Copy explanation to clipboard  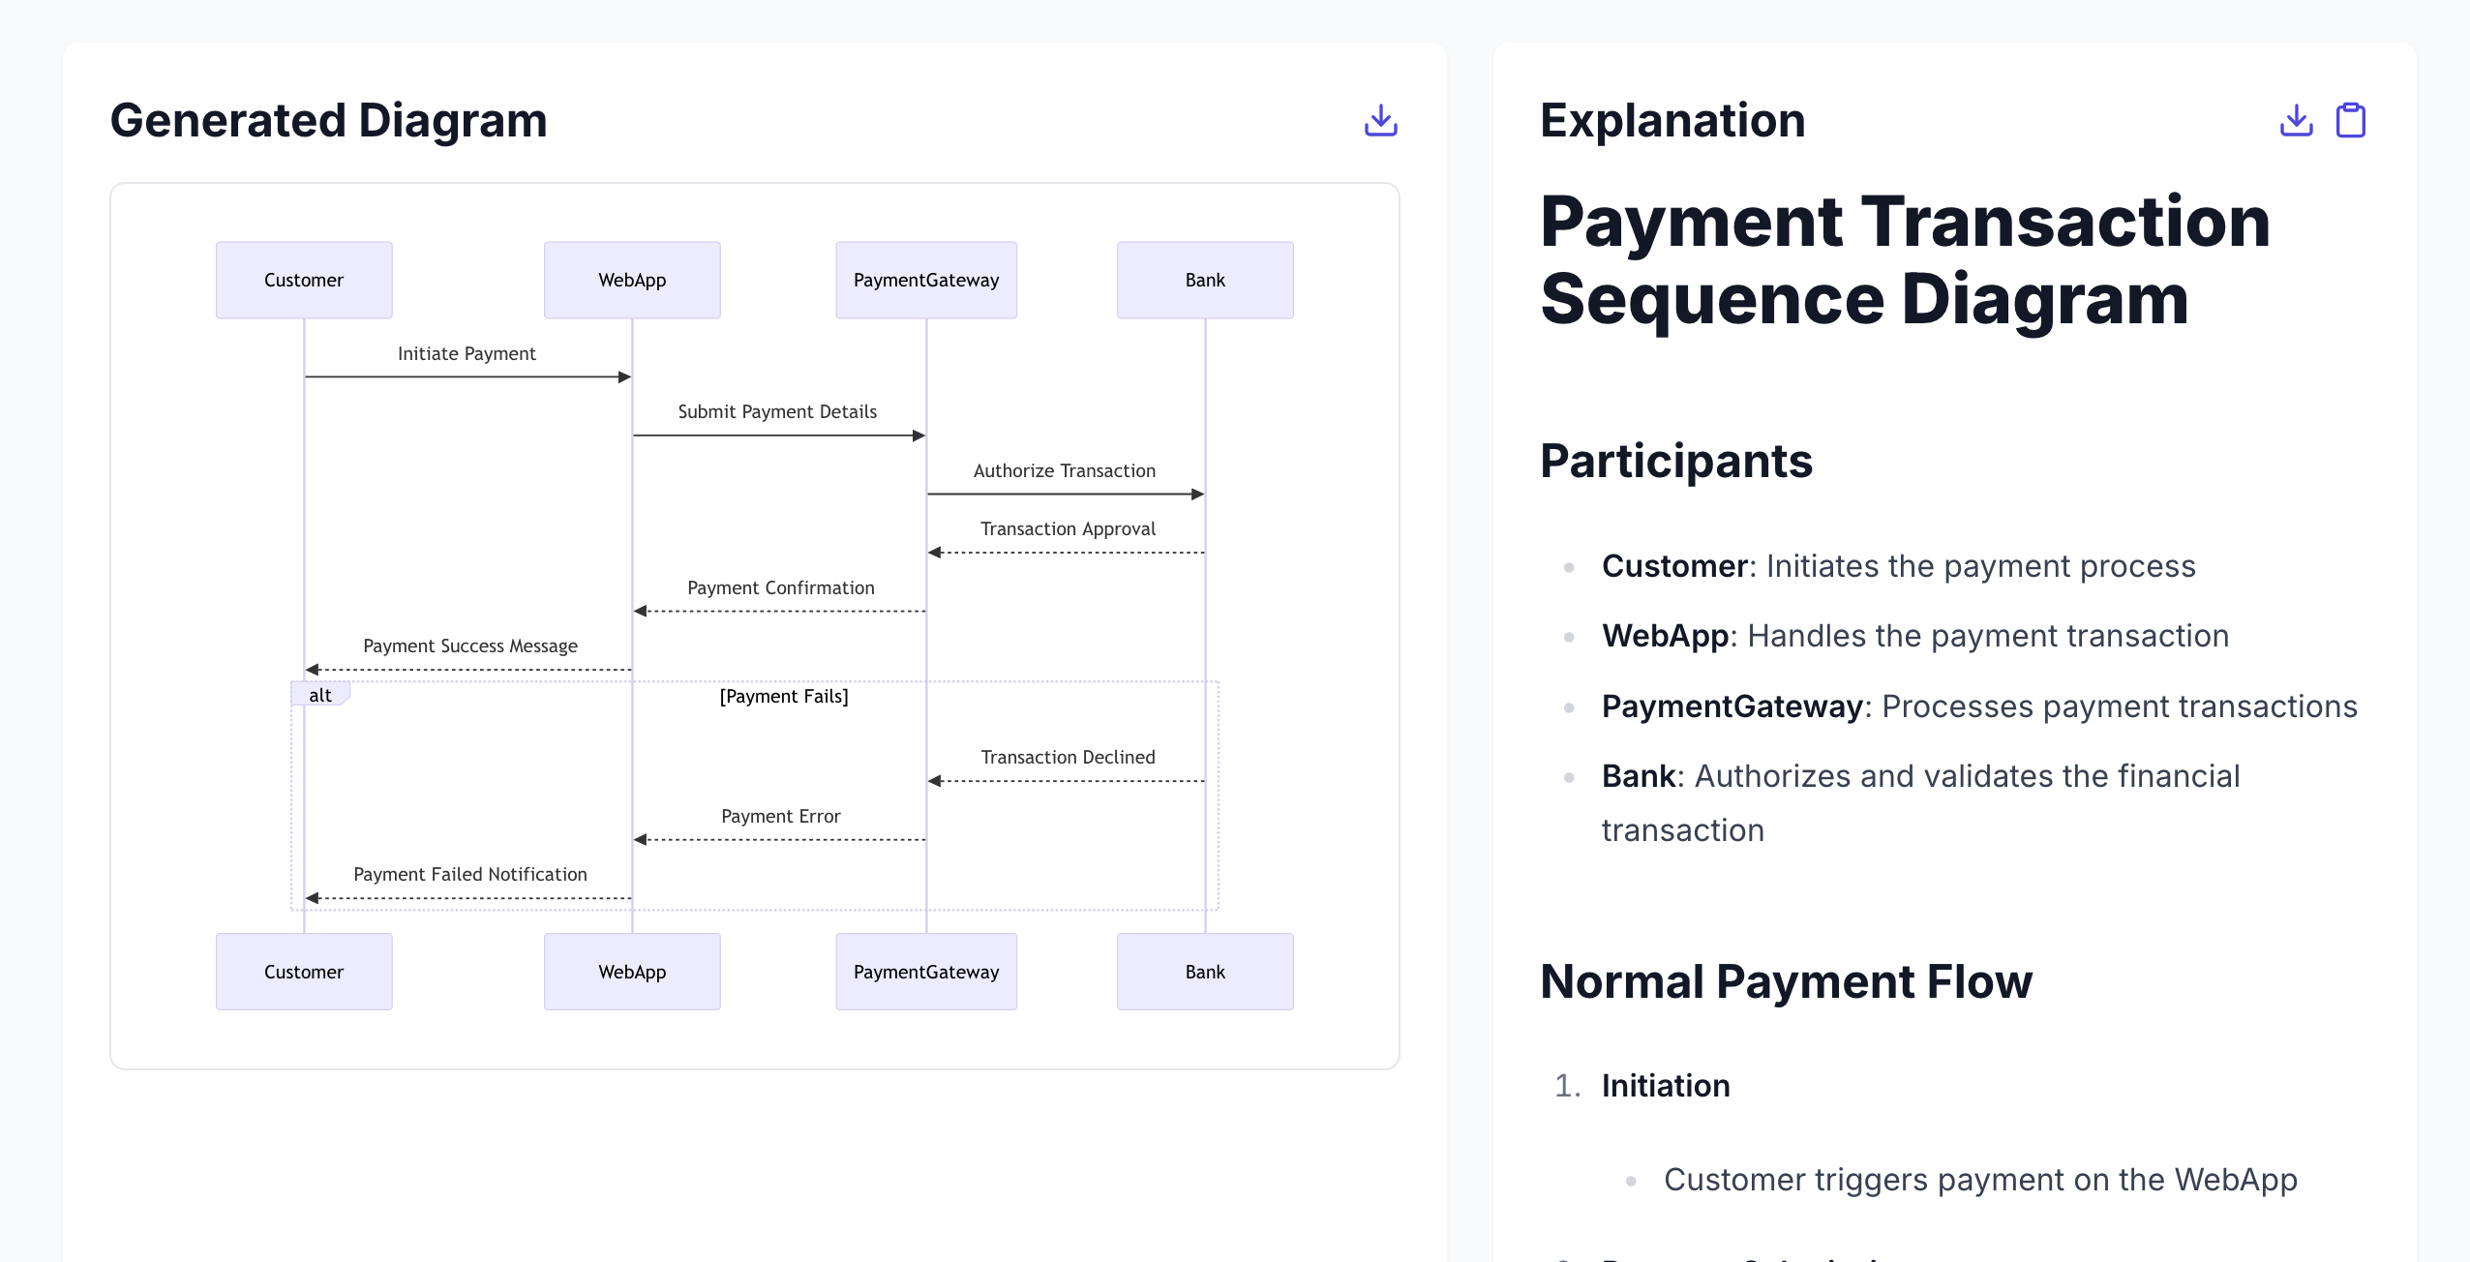[2350, 121]
